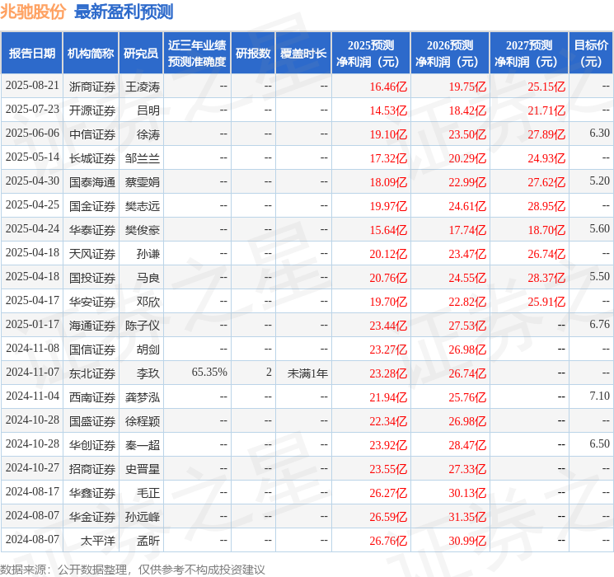Image resolution: width=614 pixels, height=577 pixels.
Task: Select the value 18.70亿
Action: point(546,230)
